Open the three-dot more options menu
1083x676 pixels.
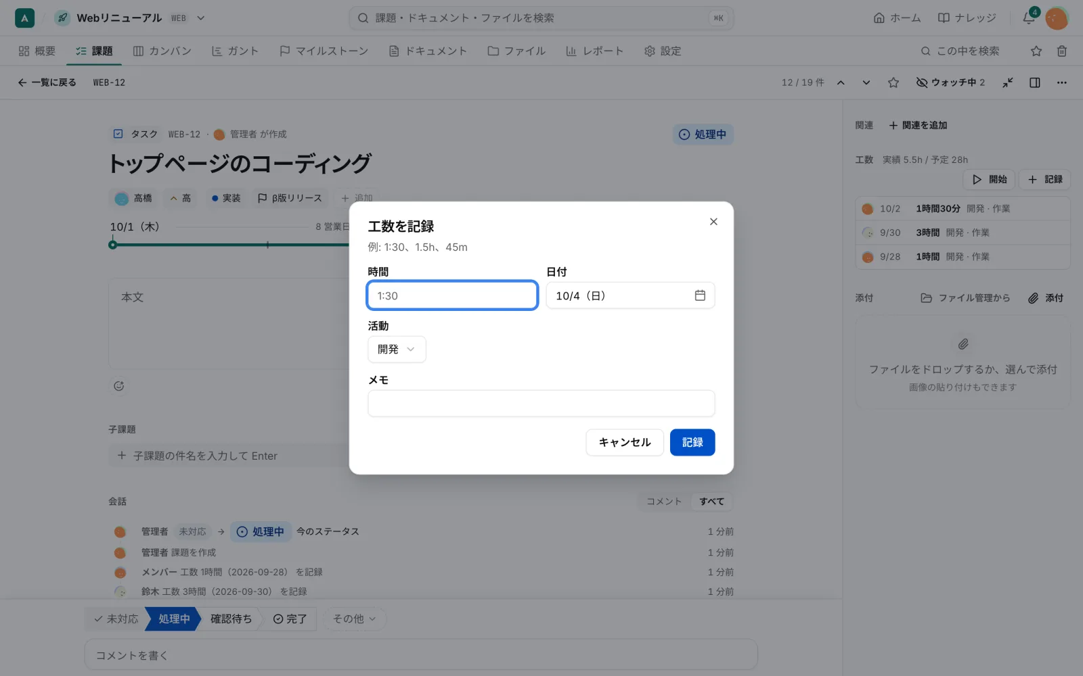pyautogui.click(x=1061, y=82)
